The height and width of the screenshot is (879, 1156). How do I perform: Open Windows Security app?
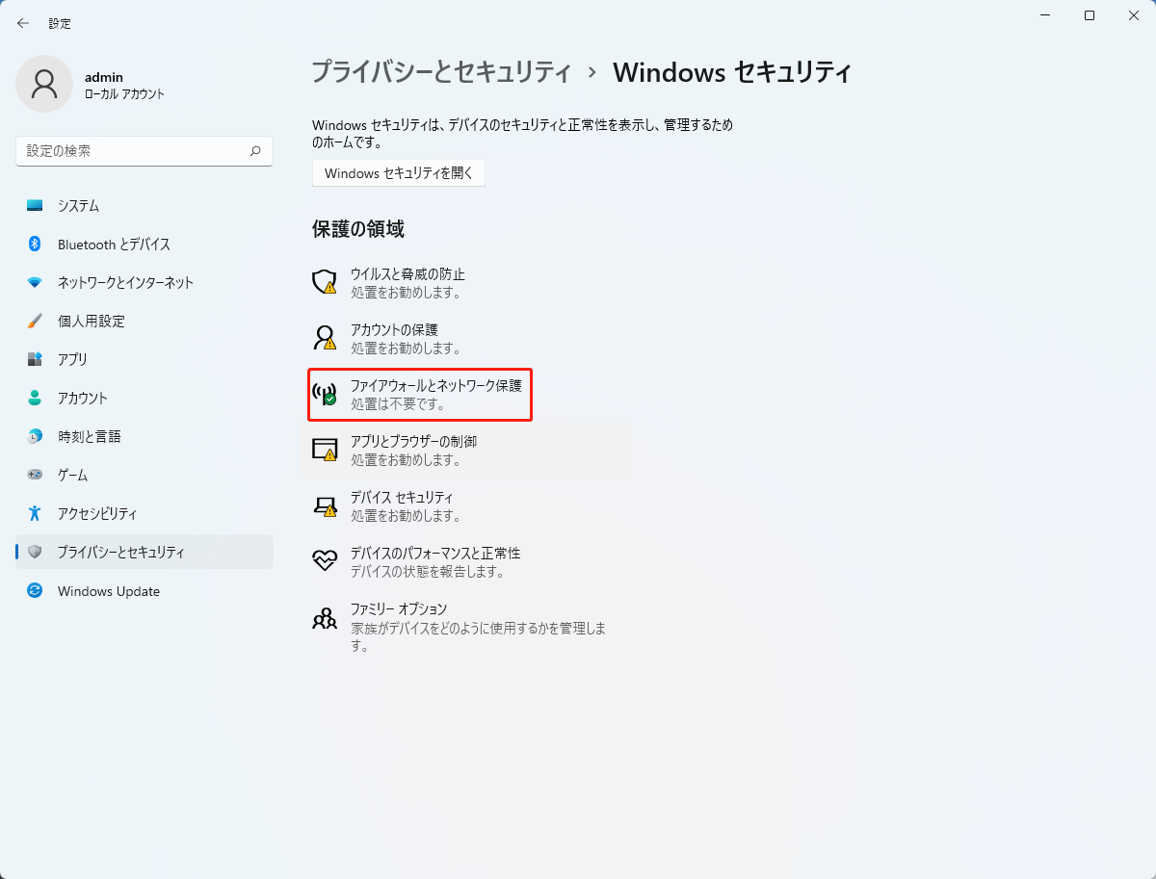click(x=398, y=172)
